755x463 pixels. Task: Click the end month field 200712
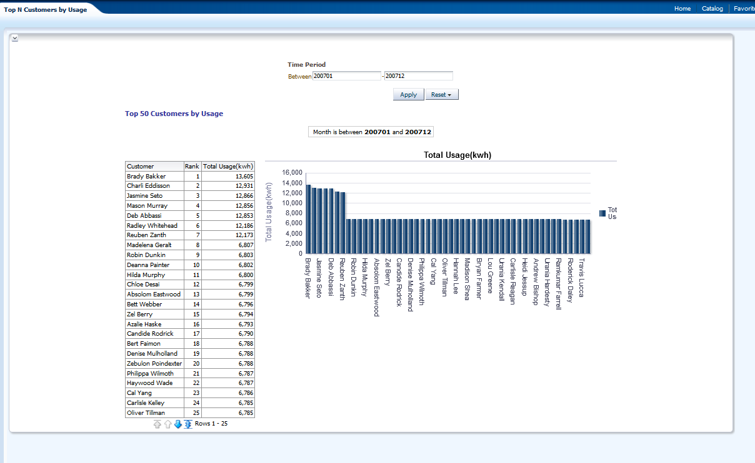pos(419,76)
